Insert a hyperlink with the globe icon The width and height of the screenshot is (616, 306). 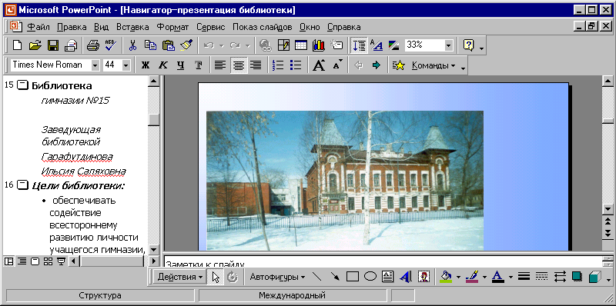coord(266,45)
